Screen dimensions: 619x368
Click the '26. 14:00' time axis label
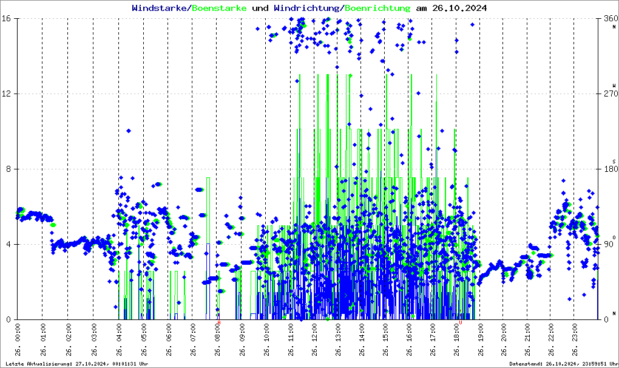362,339
